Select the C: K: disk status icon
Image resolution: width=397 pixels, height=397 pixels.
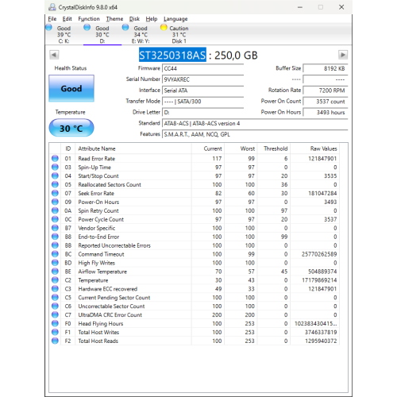(49, 27)
